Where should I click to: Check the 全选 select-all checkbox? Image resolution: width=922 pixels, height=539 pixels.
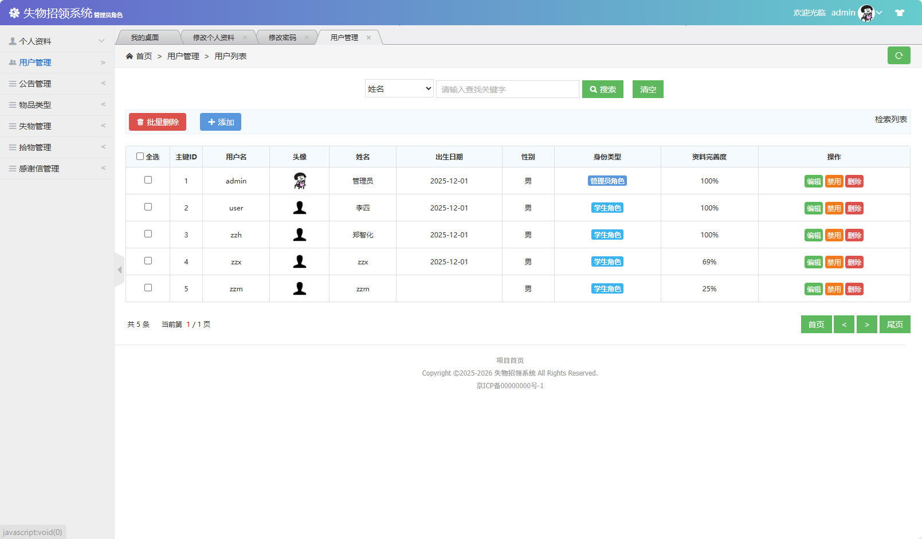tap(140, 157)
